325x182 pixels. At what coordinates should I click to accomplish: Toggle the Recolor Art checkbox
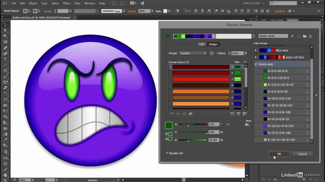coord(167,153)
